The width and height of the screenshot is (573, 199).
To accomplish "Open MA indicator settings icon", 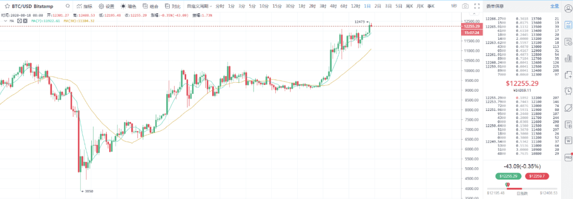I will (x=20, y=21).
